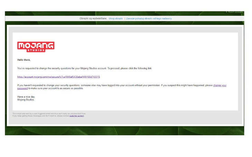This screenshot has width=252, height=157.
Task: Click the gray footer area below customer support
Action: [x=124, y=121]
